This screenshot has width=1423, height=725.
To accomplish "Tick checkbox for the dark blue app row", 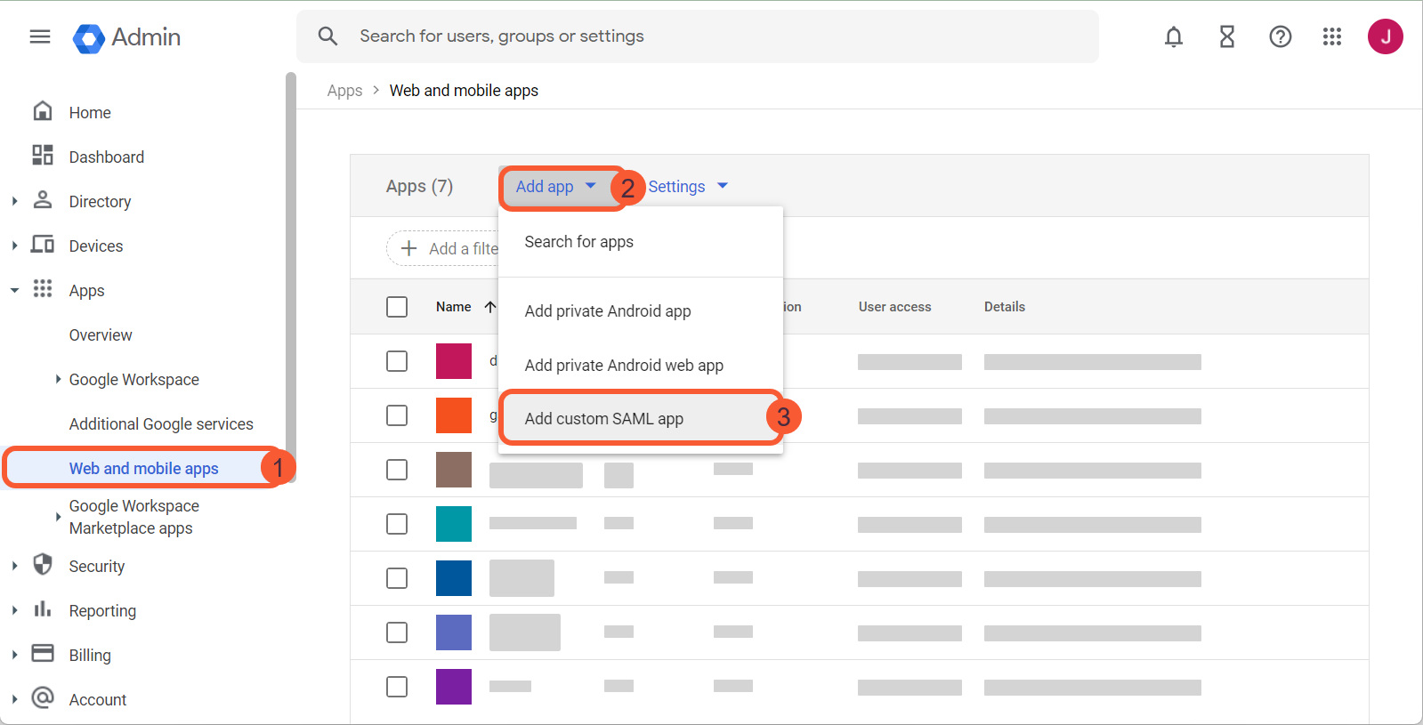I will 397,578.
